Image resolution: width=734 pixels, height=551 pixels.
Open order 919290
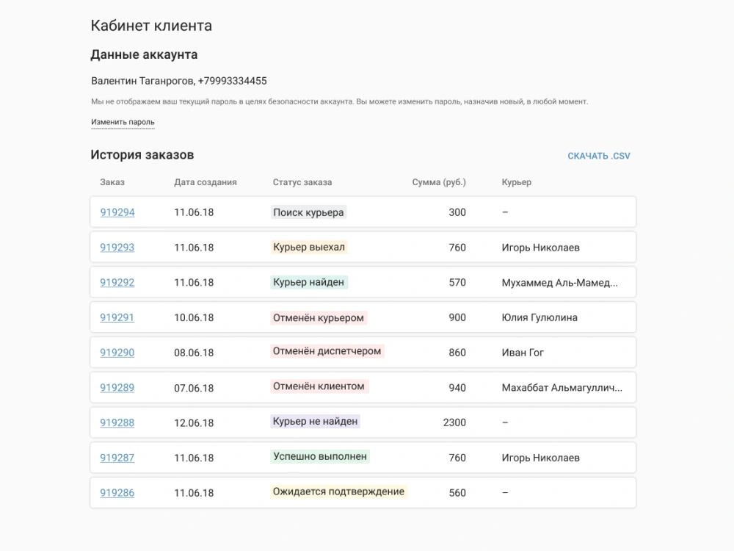click(117, 353)
